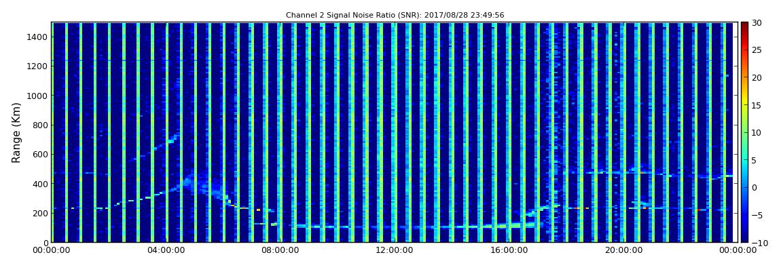Click the colorbar 30 label
The width and height of the screenshot is (781, 276).
[757, 23]
